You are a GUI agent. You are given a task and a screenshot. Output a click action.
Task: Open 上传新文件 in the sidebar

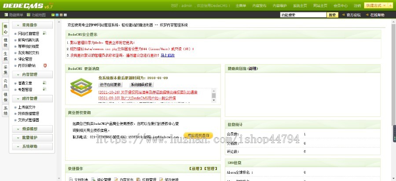[x=27, y=107]
